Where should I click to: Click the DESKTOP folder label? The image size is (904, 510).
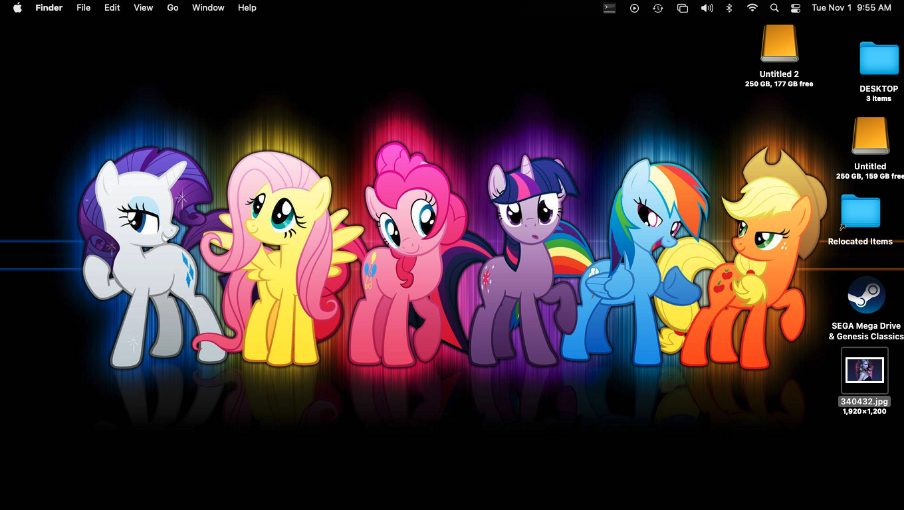[x=879, y=89]
